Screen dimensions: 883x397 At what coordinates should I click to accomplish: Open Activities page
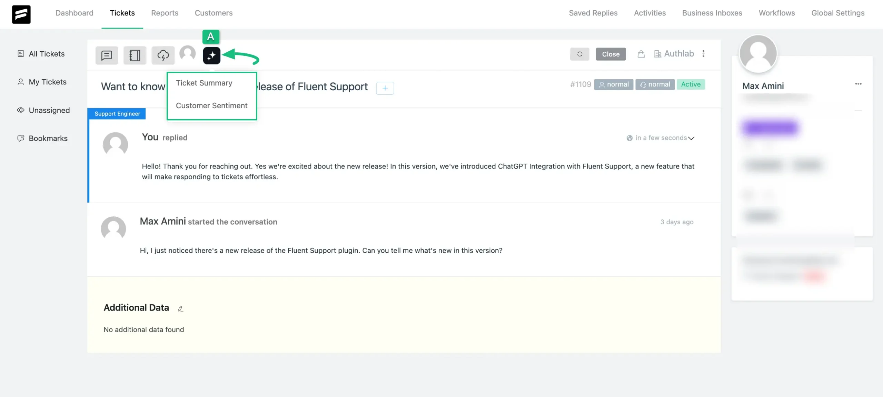[649, 13]
